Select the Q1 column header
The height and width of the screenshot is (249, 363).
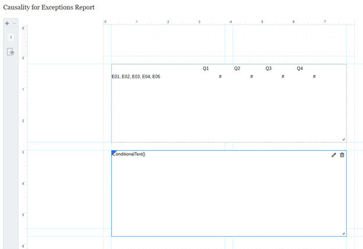[205, 69]
